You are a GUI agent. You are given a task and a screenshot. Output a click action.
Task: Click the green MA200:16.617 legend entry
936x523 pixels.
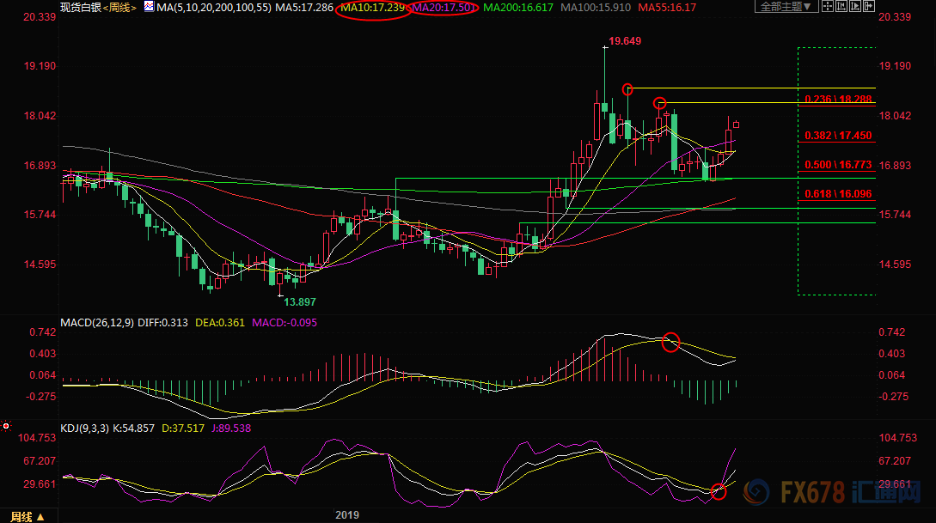pos(518,8)
